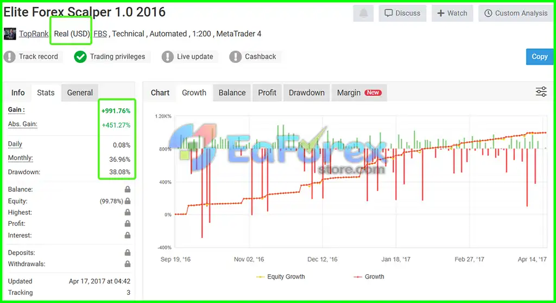The width and height of the screenshot is (556, 303).
Task: Switch to the General tab
Action: [x=80, y=93]
